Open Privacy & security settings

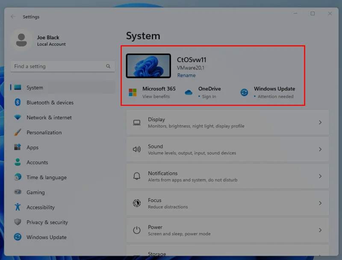coord(46,222)
